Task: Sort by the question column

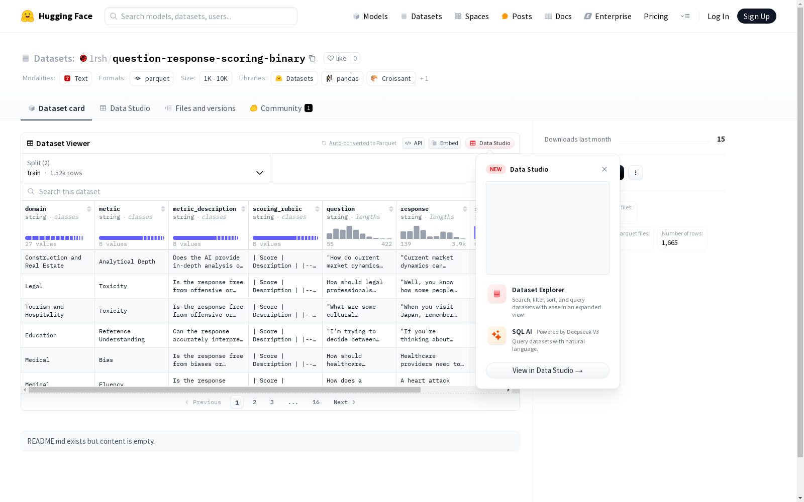Action: tap(391, 209)
